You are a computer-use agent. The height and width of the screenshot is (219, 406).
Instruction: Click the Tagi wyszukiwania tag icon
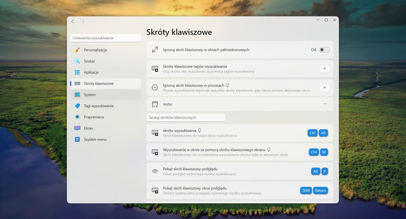(x=77, y=106)
